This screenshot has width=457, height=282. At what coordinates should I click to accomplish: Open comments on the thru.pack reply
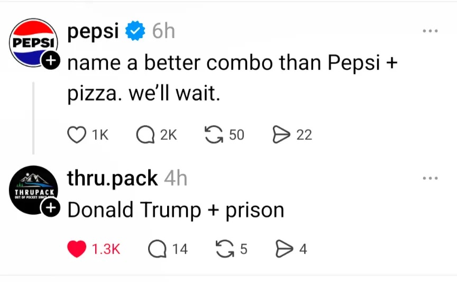(x=157, y=249)
